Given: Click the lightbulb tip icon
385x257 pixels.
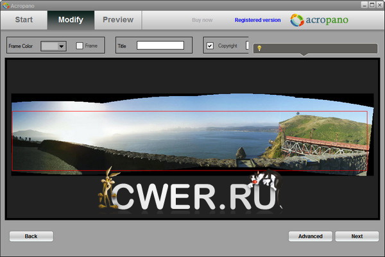Looking at the screenshot, I should [259, 49].
